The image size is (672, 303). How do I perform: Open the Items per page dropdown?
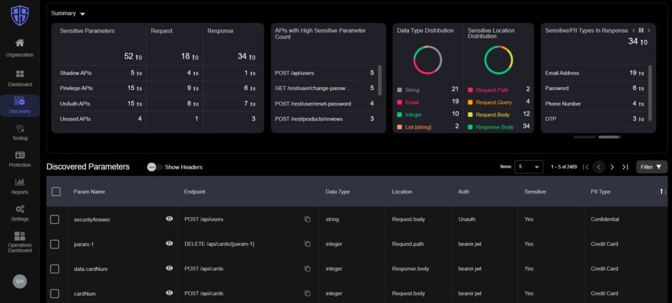[x=529, y=167]
